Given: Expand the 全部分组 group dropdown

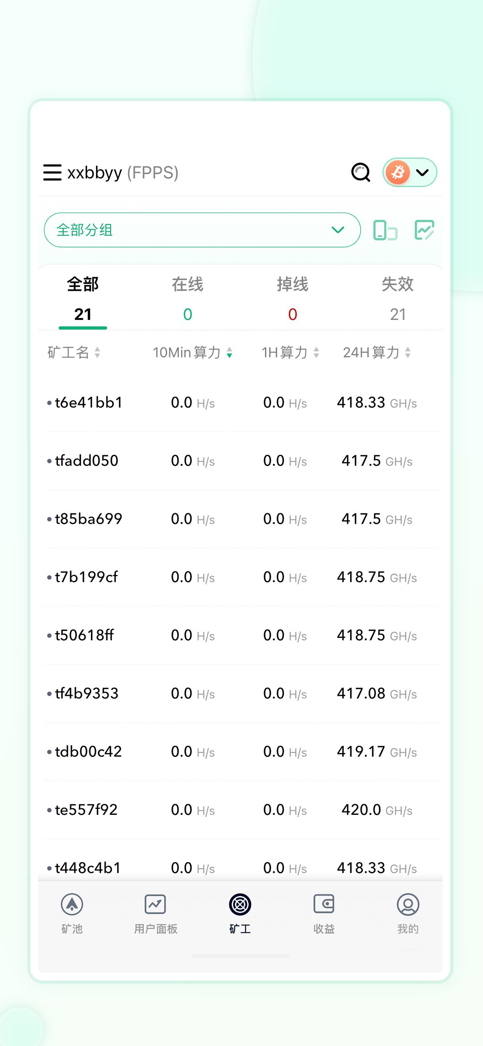Looking at the screenshot, I should pos(202,230).
